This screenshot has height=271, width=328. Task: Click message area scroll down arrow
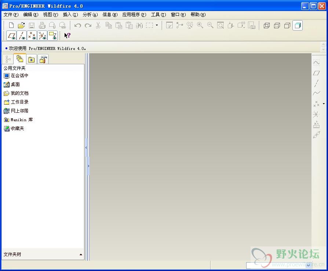323,49
